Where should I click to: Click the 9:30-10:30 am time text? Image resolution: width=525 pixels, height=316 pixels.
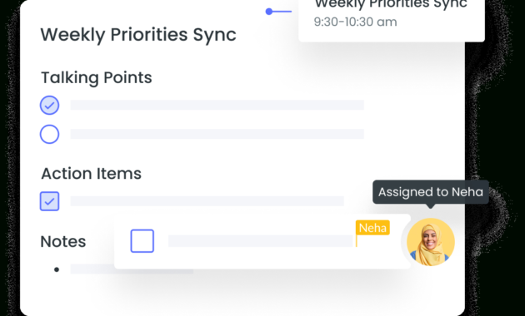click(355, 22)
